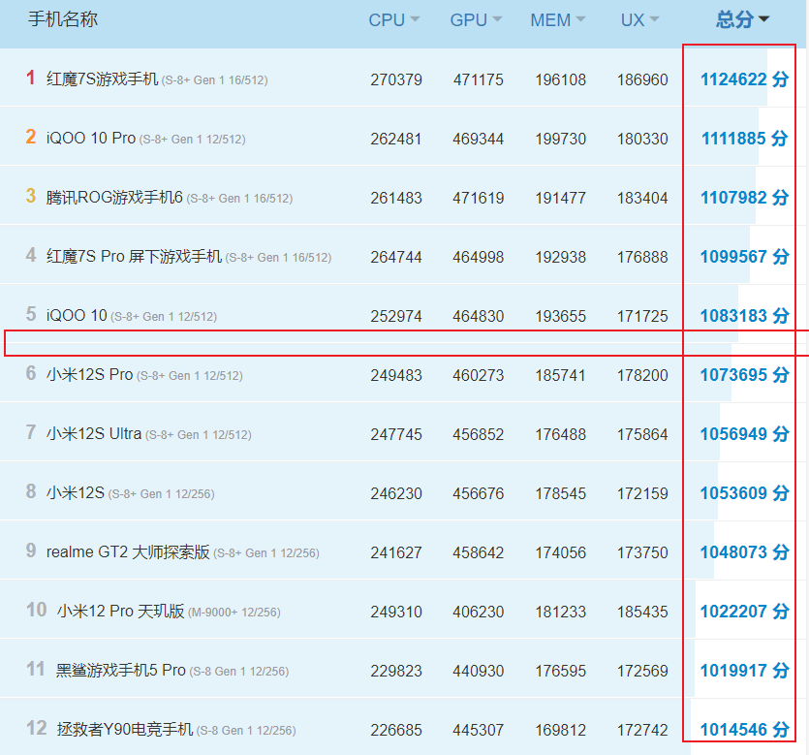Sort by GPU column dropdown
The width and height of the screenshot is (809, 755).
click(476, 20)
